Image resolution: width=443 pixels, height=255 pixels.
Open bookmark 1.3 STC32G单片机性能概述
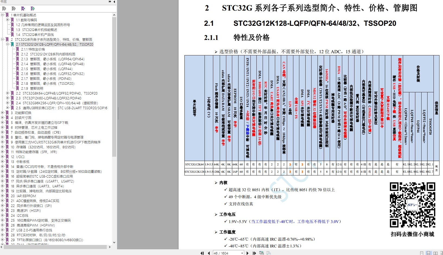[36, 30]
